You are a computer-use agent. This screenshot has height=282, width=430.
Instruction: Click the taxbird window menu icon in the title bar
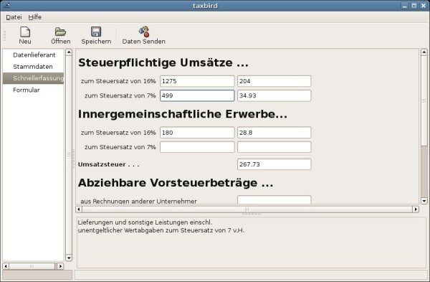click(7, 6)
